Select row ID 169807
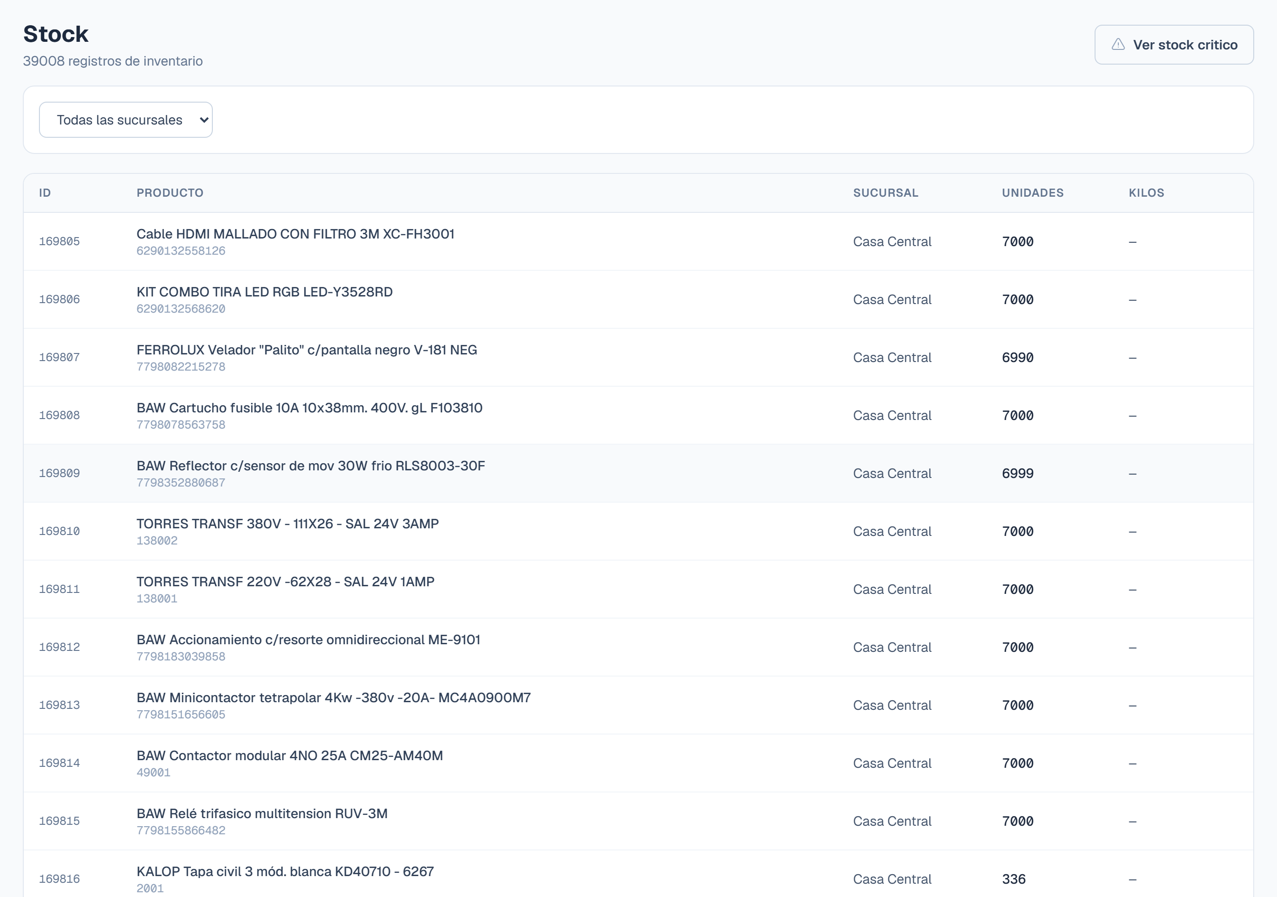Image resolution: width=1277 pixels, height=897 pixels. [59, 357]
